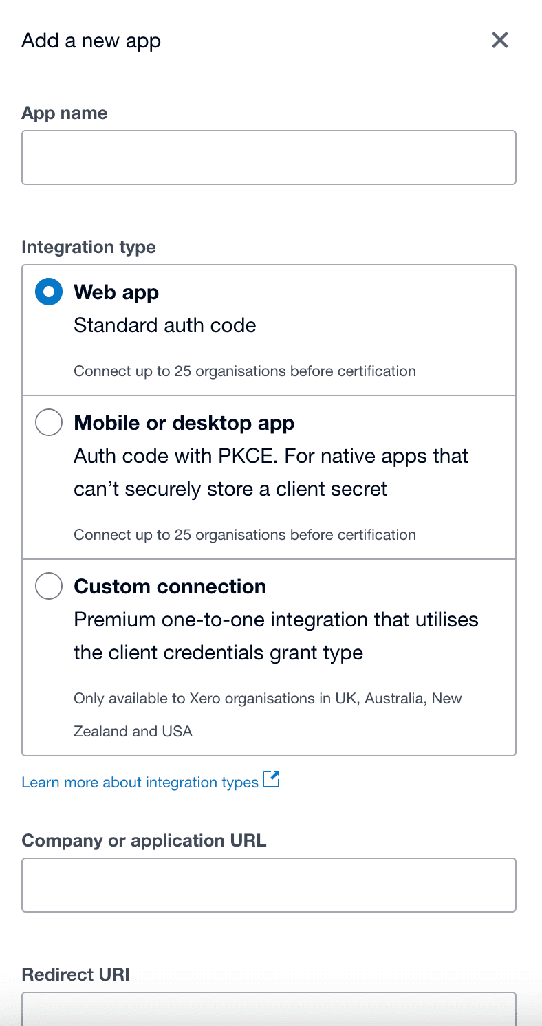The width and height of the screenshot is (542, 1026).
Task: Click the Mobile or desktop app title
Action: (x=184, y=422)
